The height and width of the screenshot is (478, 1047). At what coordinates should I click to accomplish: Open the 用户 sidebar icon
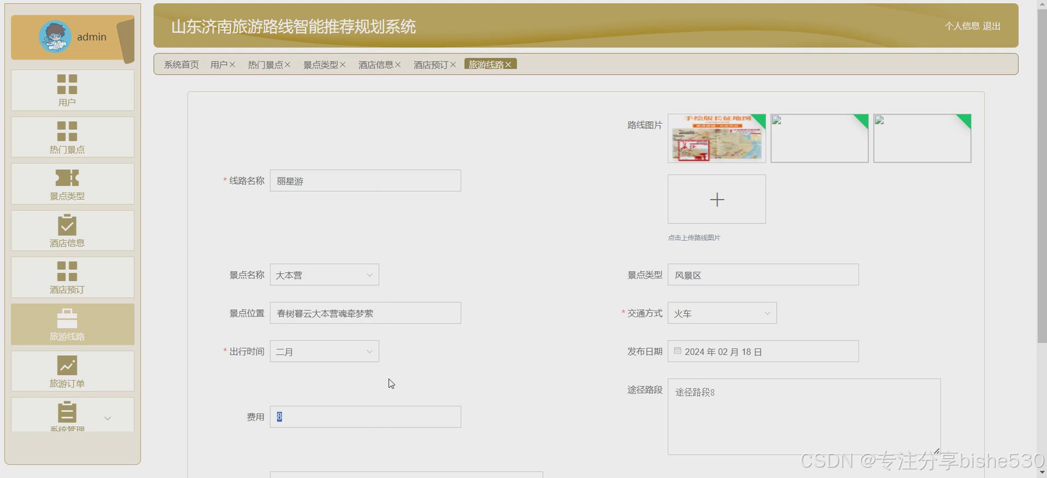pyautogui.click(x=67, y=85)
